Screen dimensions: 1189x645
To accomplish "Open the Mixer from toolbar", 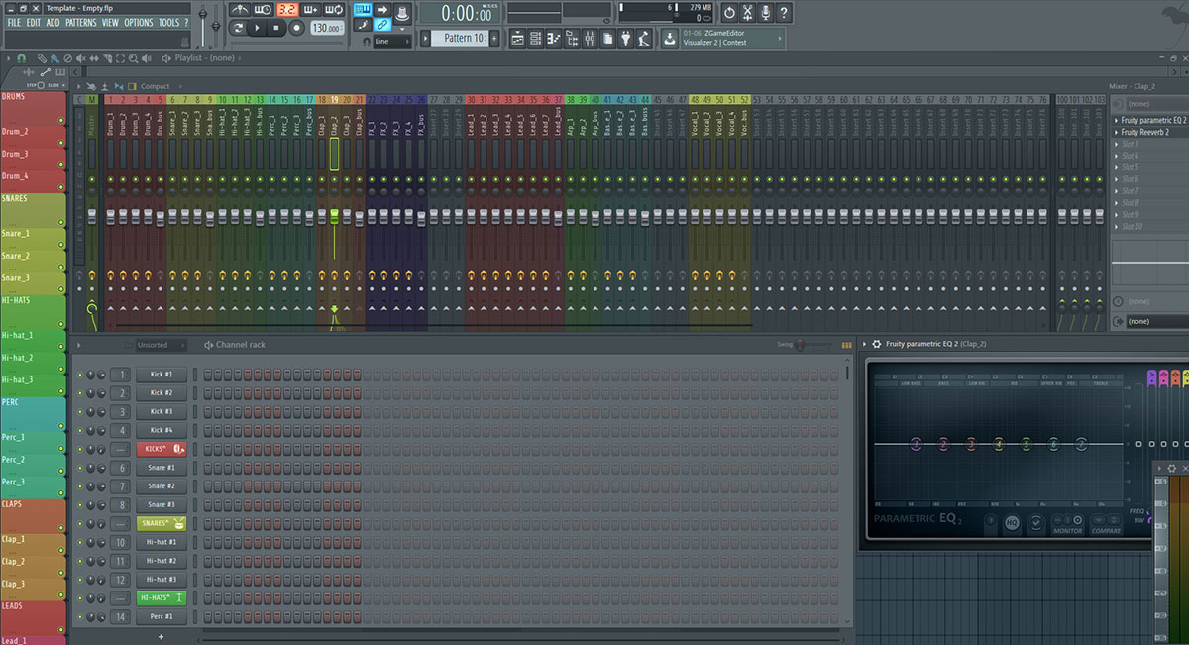I will pos(590,39).
